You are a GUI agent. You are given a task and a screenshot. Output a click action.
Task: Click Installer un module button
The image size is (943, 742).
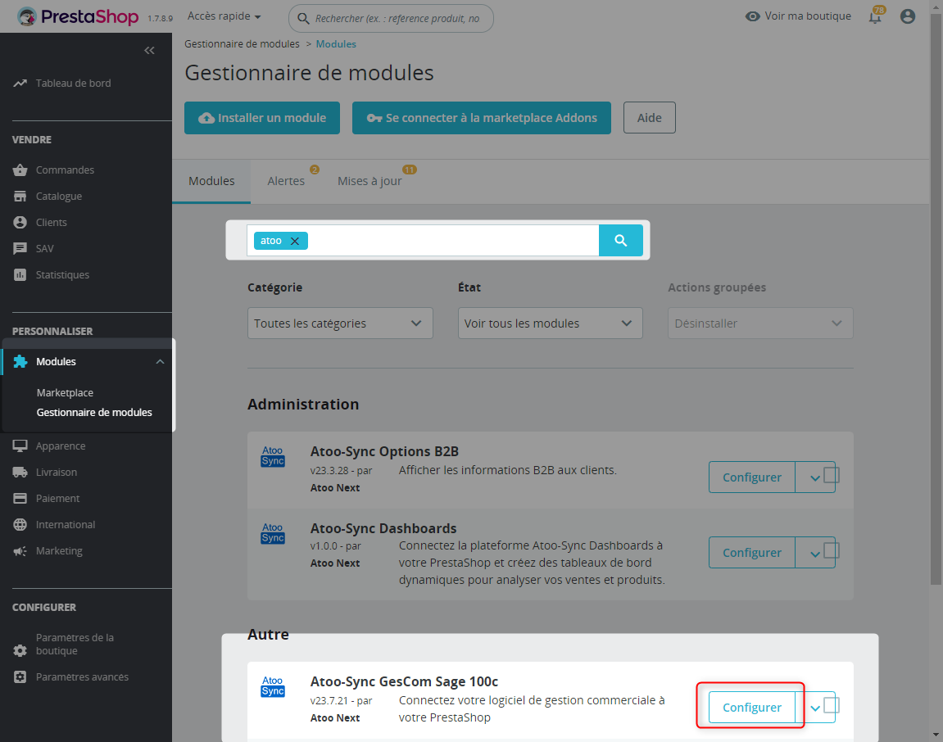pos(262,118)
